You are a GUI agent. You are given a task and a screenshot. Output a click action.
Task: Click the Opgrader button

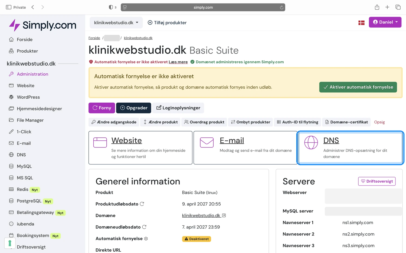click(134, 108)
